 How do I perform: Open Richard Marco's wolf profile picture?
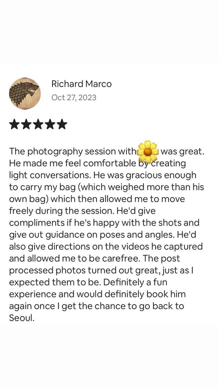click(25, 94)
